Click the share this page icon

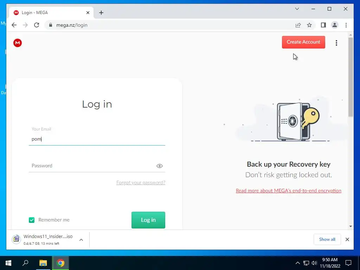298,25
